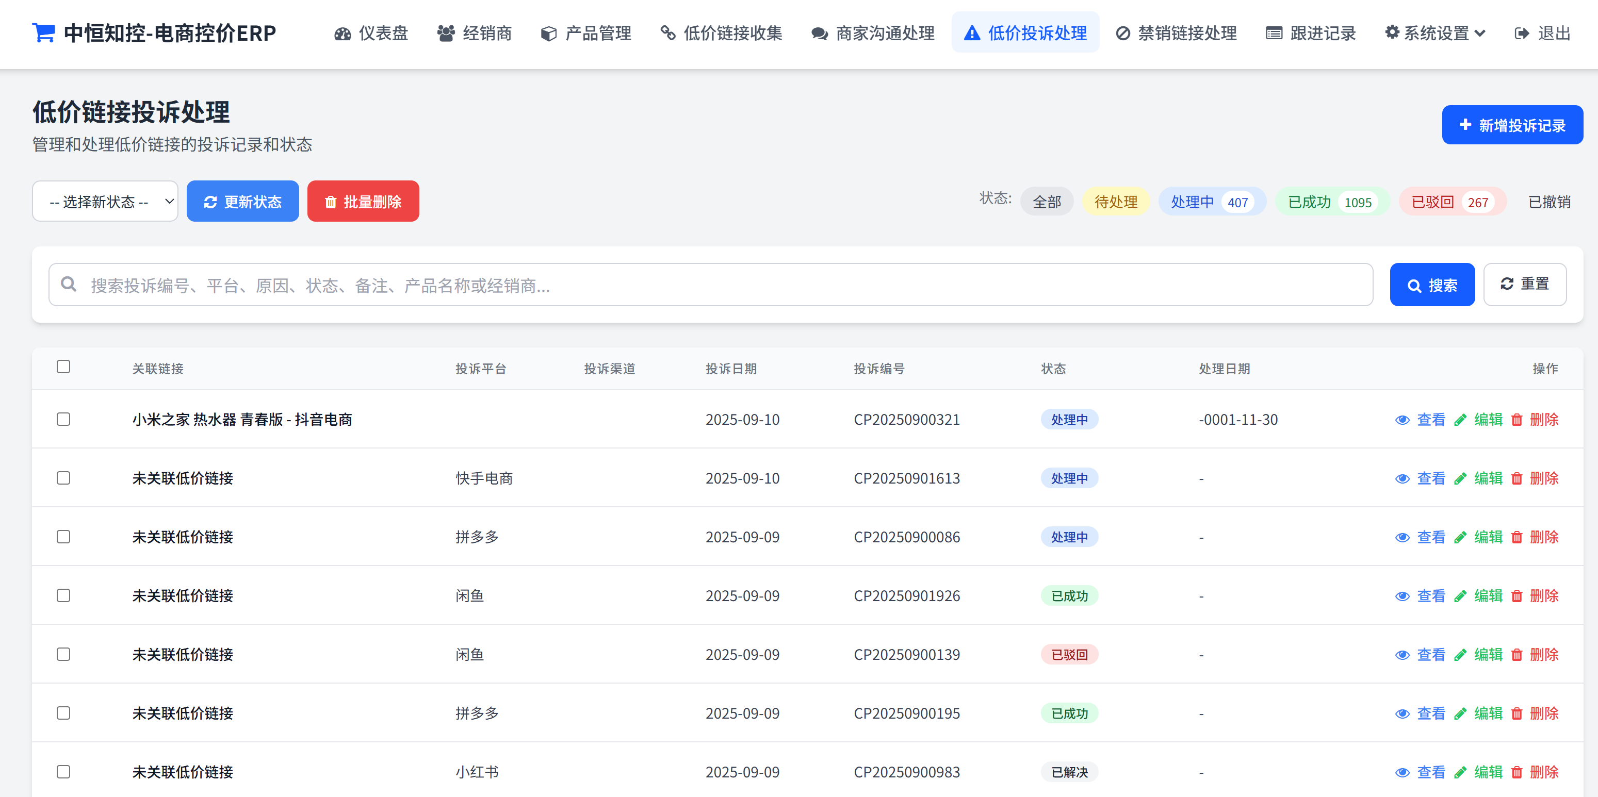Toggle the select-all header checkbox
This screenshot has width=1598, height=797.
[x=63, y=367]
